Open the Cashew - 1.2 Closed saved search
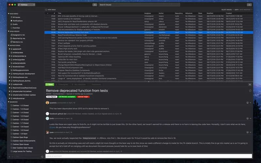Image resolution: width=261 pixels, height=163 pixels. [21, 105]
